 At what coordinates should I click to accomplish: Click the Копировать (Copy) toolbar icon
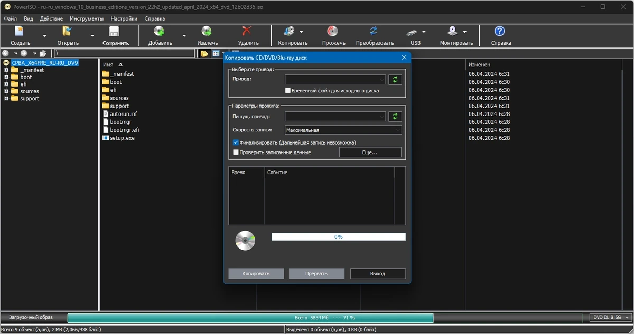[x=290, y=31]
